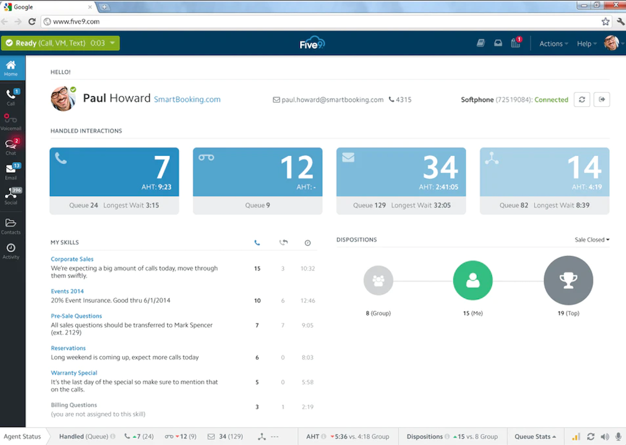Screen dimensions: 626x445
Task: Open the Activity clock icon
Action: click(11, 251)
